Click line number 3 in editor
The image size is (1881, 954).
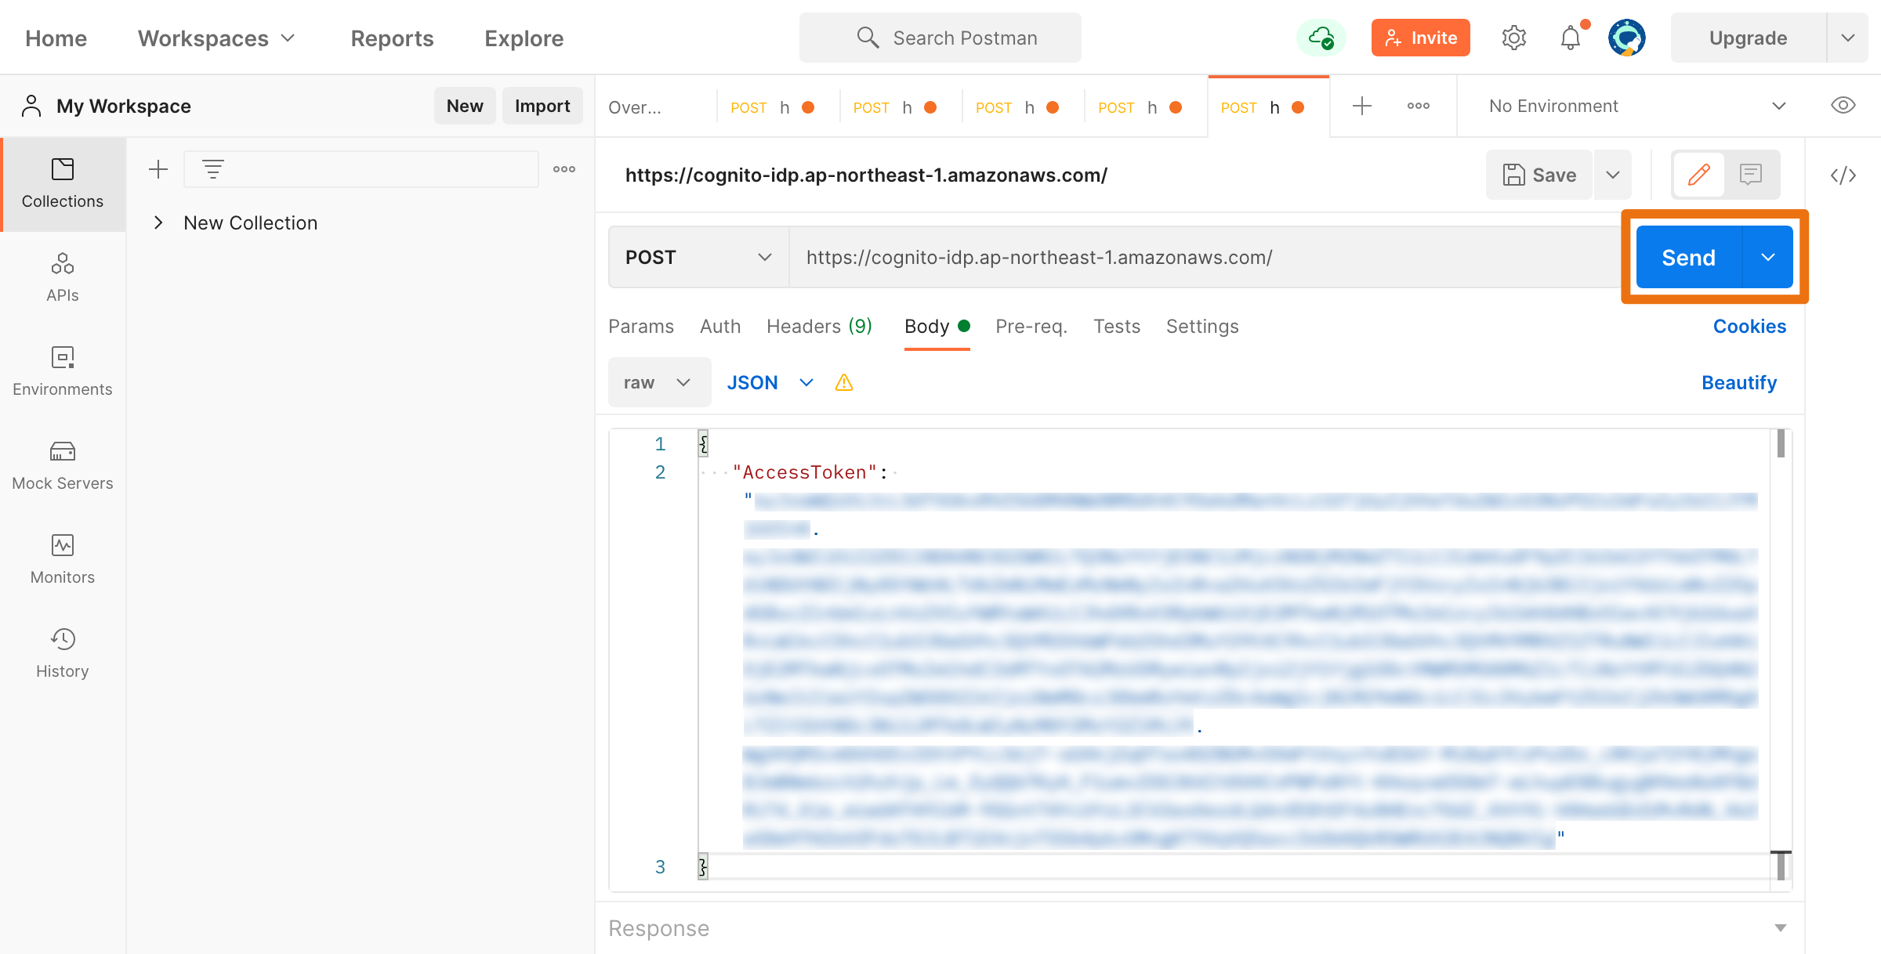point(660,867)
